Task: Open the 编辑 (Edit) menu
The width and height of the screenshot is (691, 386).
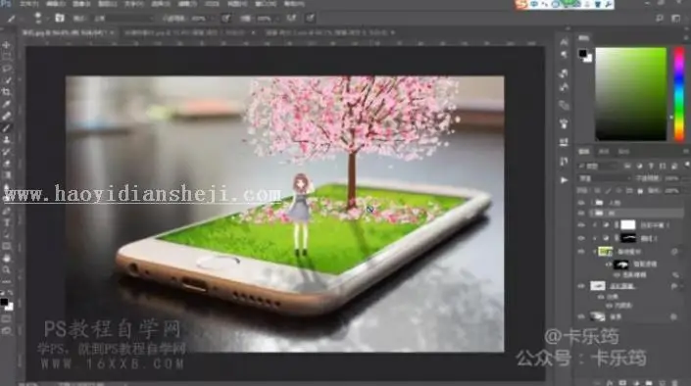Action: tap(56, 4)
